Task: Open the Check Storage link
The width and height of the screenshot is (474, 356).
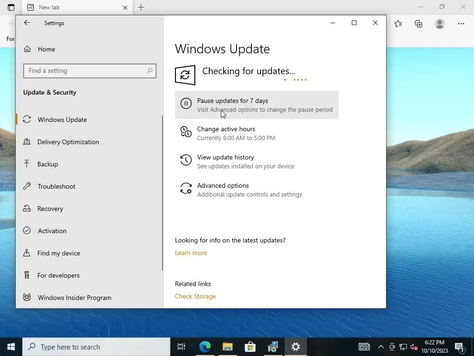Action: click(195, 296)
